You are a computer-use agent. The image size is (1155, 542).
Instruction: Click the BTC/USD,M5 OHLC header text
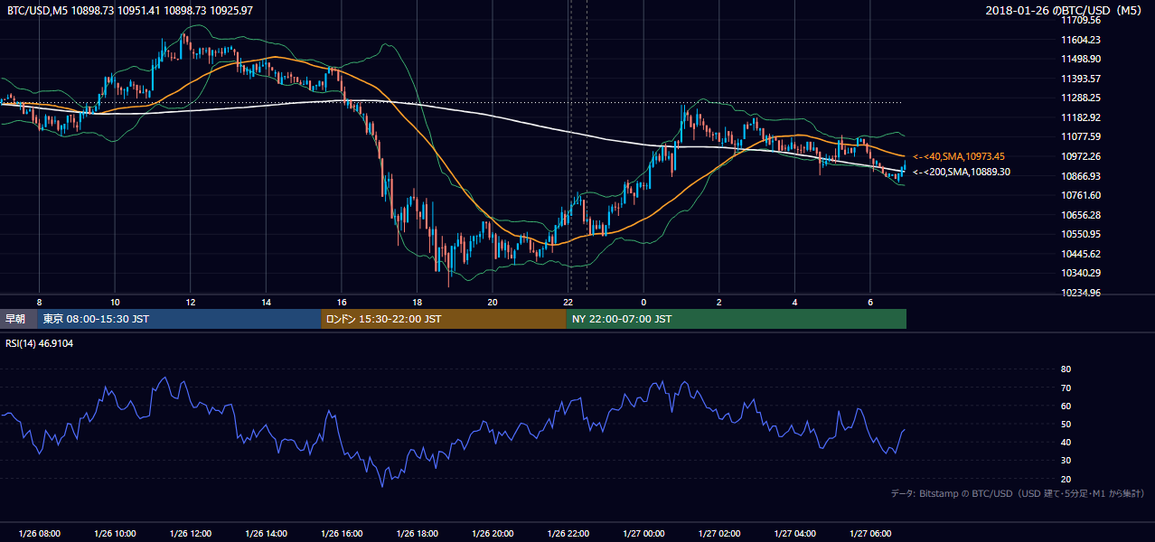pyautogui.click(x=130, y=10)
